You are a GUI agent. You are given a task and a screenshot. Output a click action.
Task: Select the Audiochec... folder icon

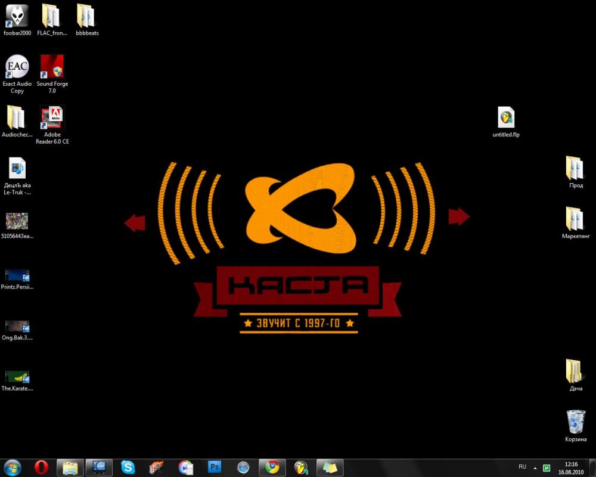click(x=15, y=117)
